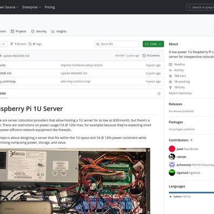Open the green Code dropdown button
Image resolution: width=214 pixels, height=214 pixels.
coord(153,44)
